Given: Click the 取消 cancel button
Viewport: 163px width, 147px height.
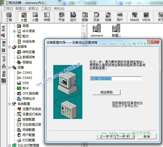Looking at the screenshot, I should click(x=147, y=136).
